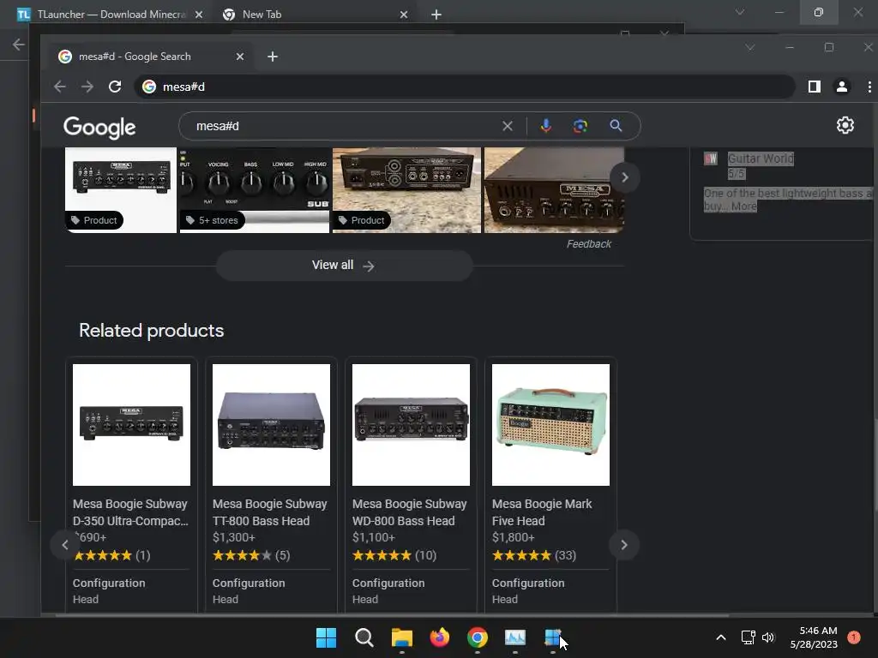Image resolution: width=878 pixels, height=658 pixels.
Task: Open Google Lens image search
Action: coord(580,126)
